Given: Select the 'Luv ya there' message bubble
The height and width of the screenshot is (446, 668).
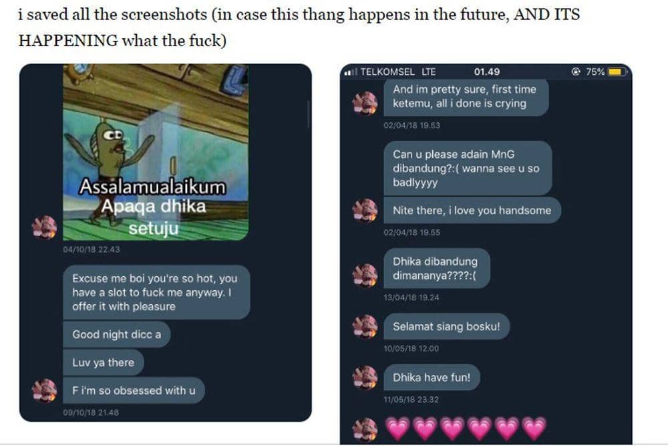Looking at the screenshot, I should click(103, 362).
